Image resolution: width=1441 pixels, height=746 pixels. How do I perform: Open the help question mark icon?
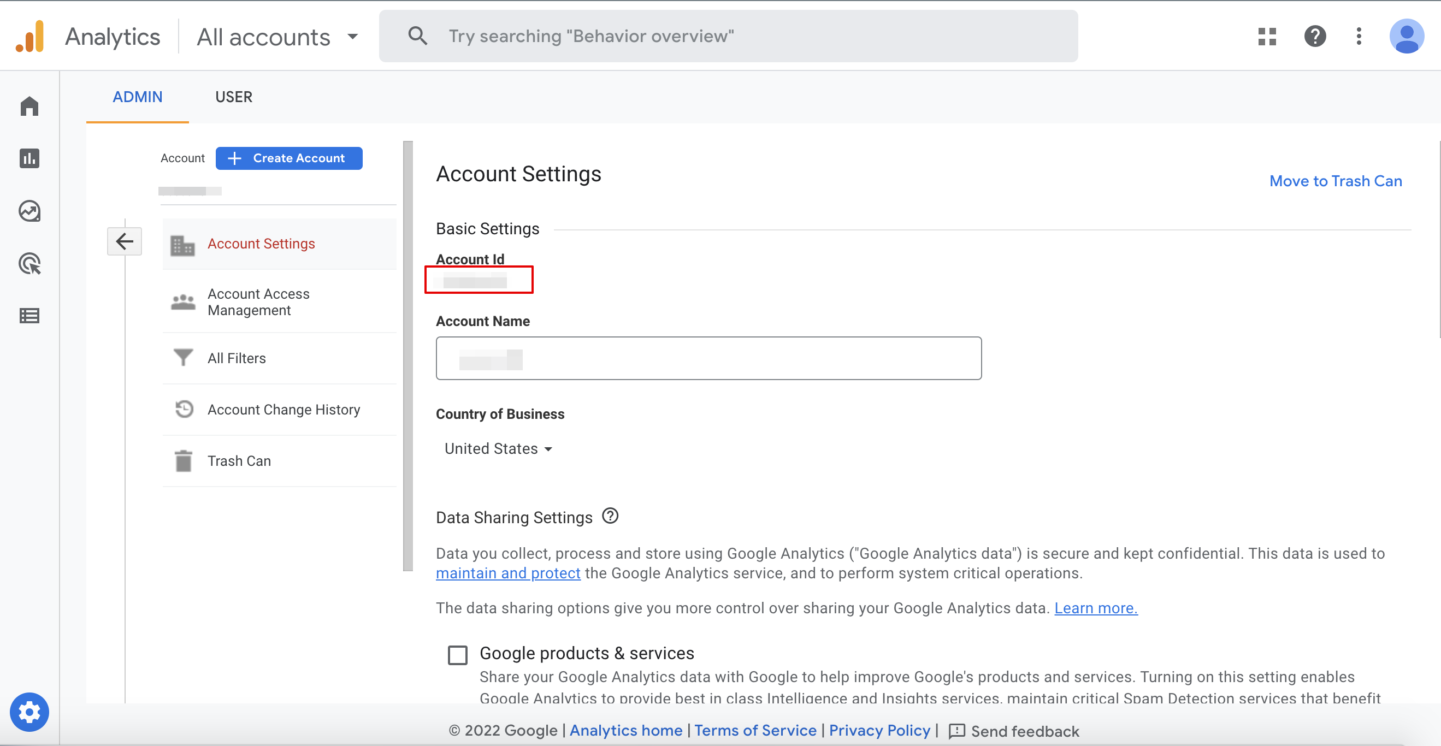pos(1315,37)
